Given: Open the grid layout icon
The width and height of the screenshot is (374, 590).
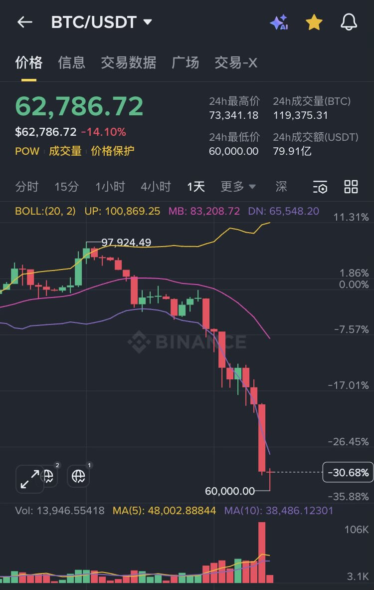Looking at the screenshot, I should click(x=351, y=187).
